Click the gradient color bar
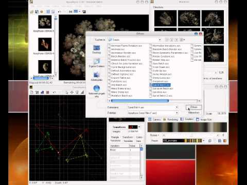The image size is (247, 185). tap(187, 127)
